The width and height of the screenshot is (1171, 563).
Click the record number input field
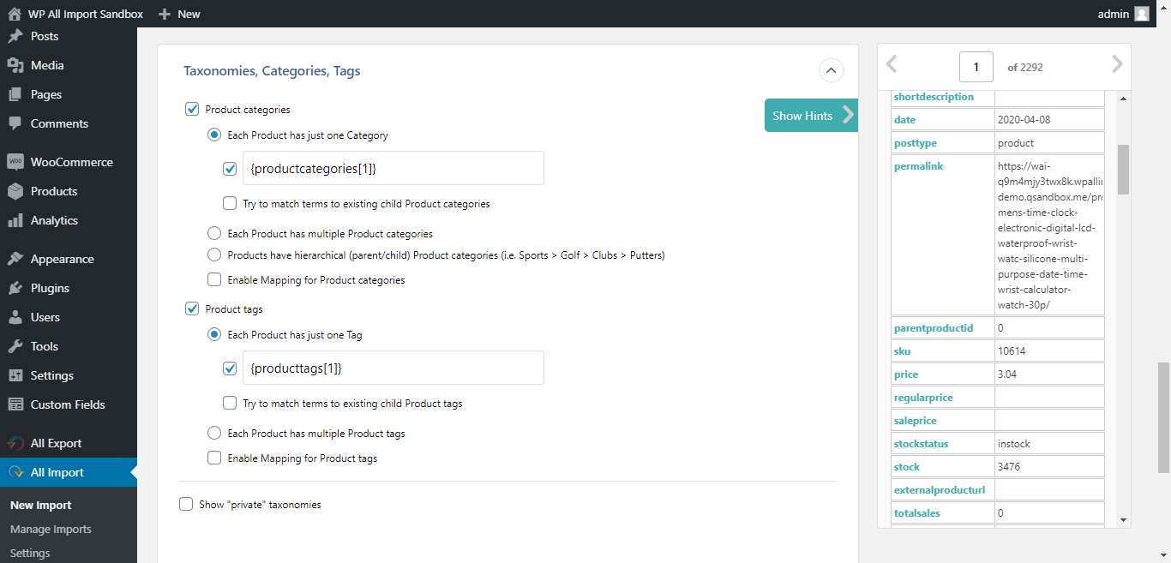976,67
